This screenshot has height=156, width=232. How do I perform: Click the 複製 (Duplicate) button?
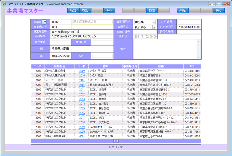pos(85,10)
